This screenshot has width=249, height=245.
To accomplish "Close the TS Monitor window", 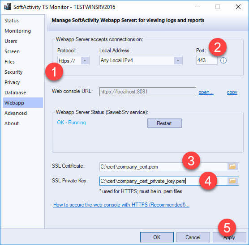I will pos(238,7).
